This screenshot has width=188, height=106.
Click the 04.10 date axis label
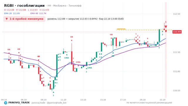4,100
